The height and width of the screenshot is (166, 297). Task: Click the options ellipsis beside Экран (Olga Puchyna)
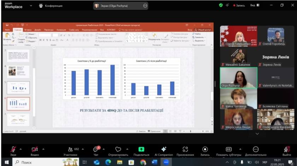[145, 6]
